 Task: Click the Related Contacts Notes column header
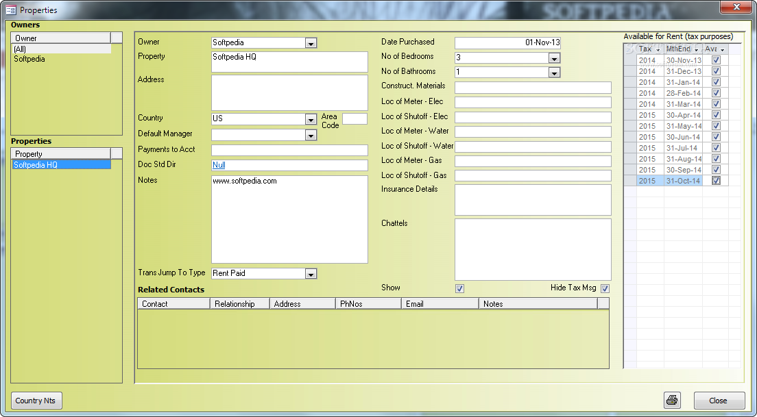point(538,304)
